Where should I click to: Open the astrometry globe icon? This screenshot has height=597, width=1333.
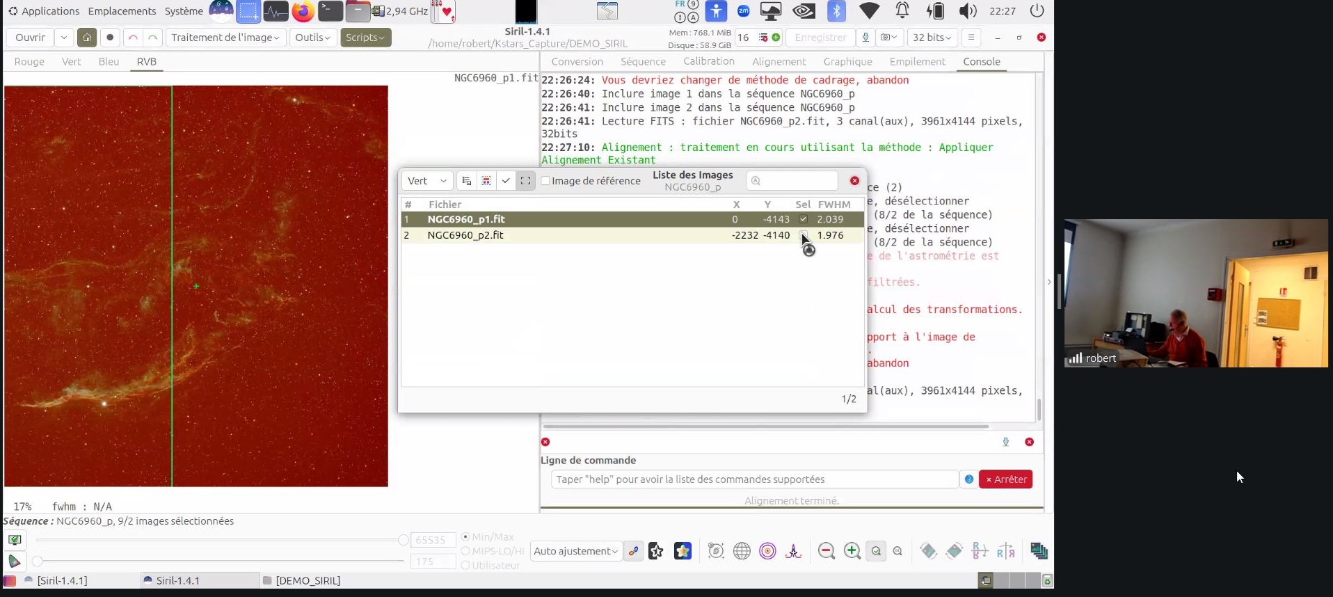tap(742, 551)
